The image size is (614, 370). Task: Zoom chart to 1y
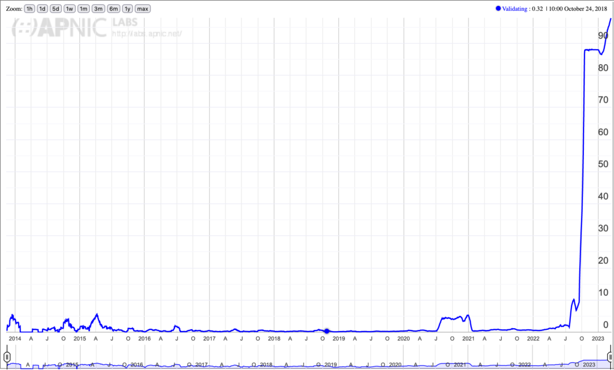click(x=127, y=9)
